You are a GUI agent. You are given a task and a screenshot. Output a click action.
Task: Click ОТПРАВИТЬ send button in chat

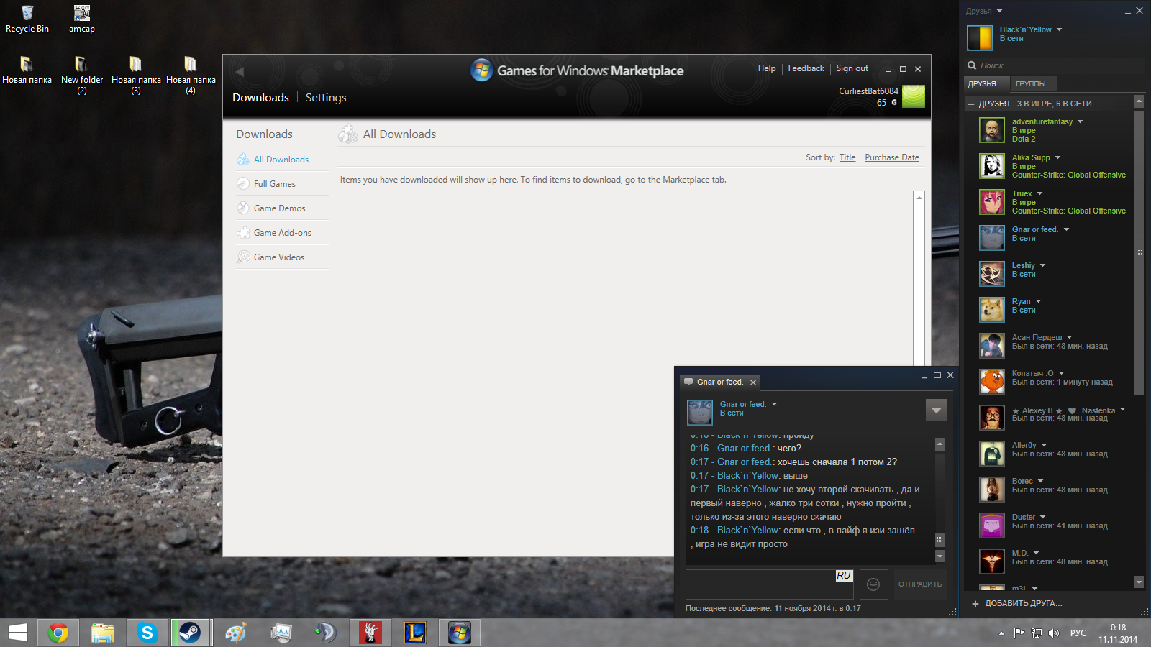tap(919, 584)
